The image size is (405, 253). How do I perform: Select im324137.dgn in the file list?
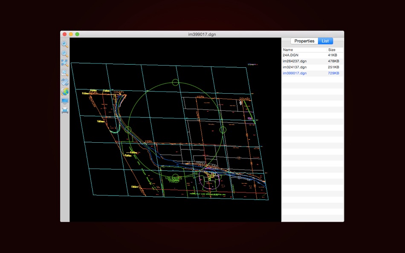click(x=295, y=67)
